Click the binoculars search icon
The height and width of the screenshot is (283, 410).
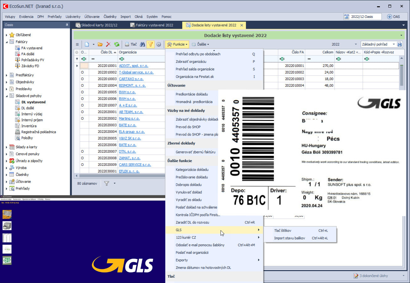click(x=142, y=45)
